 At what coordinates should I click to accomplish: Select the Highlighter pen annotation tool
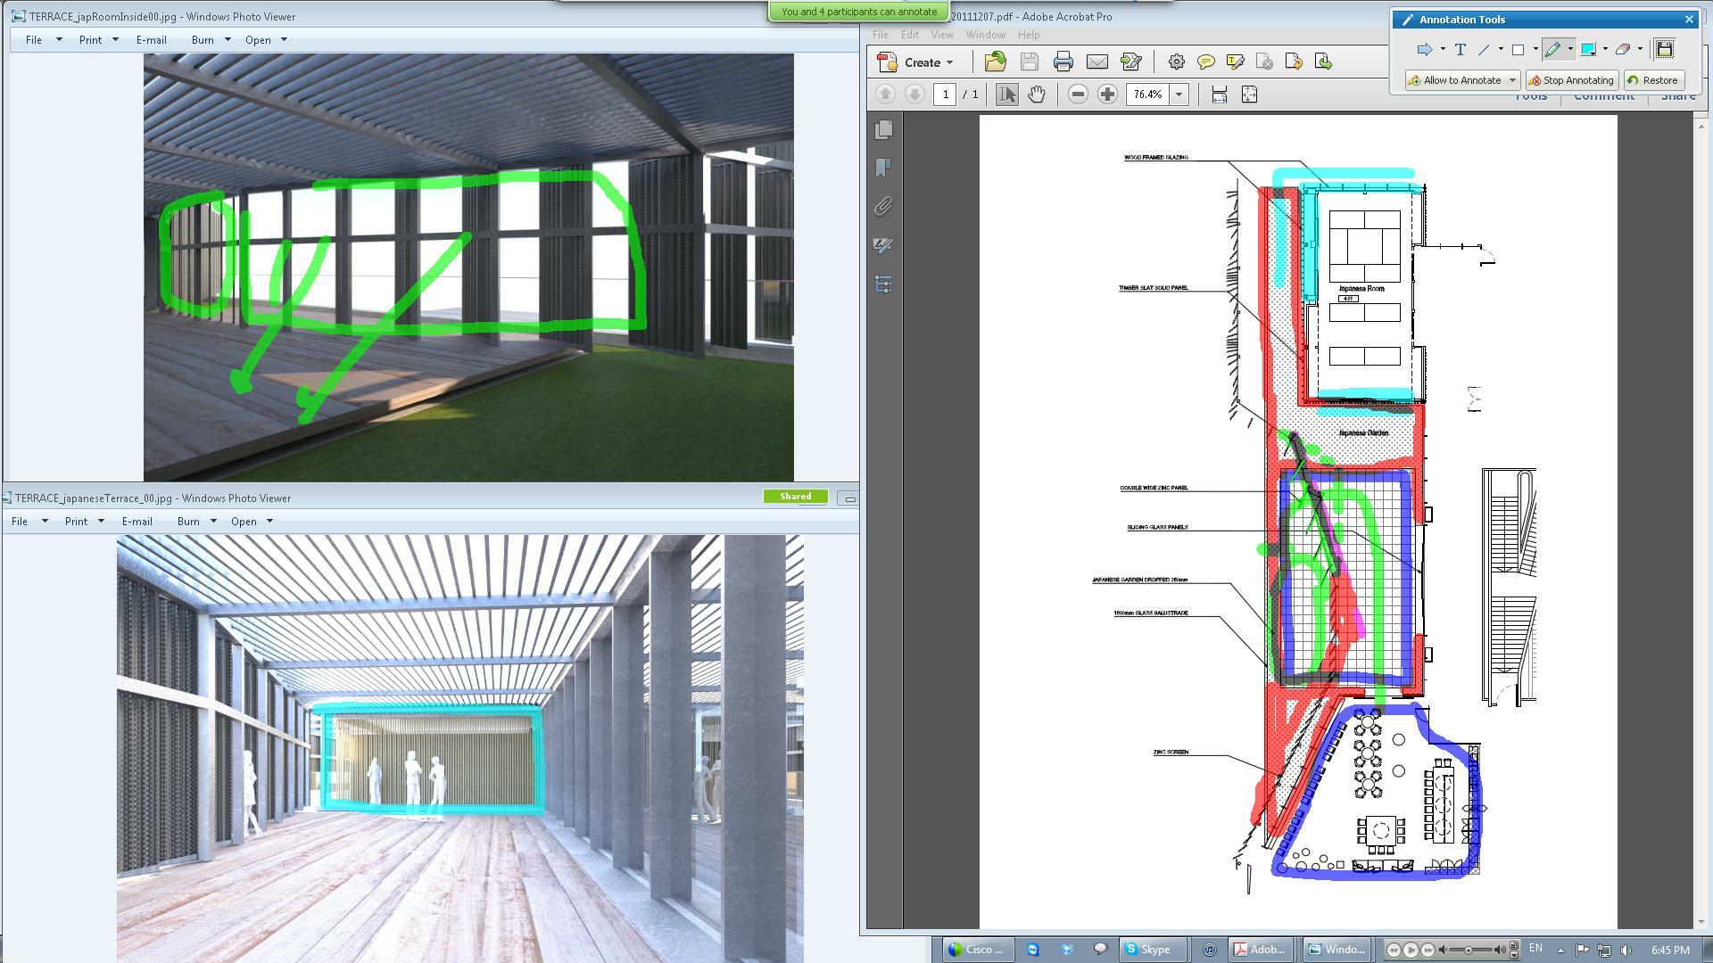tap(1553, 50)
